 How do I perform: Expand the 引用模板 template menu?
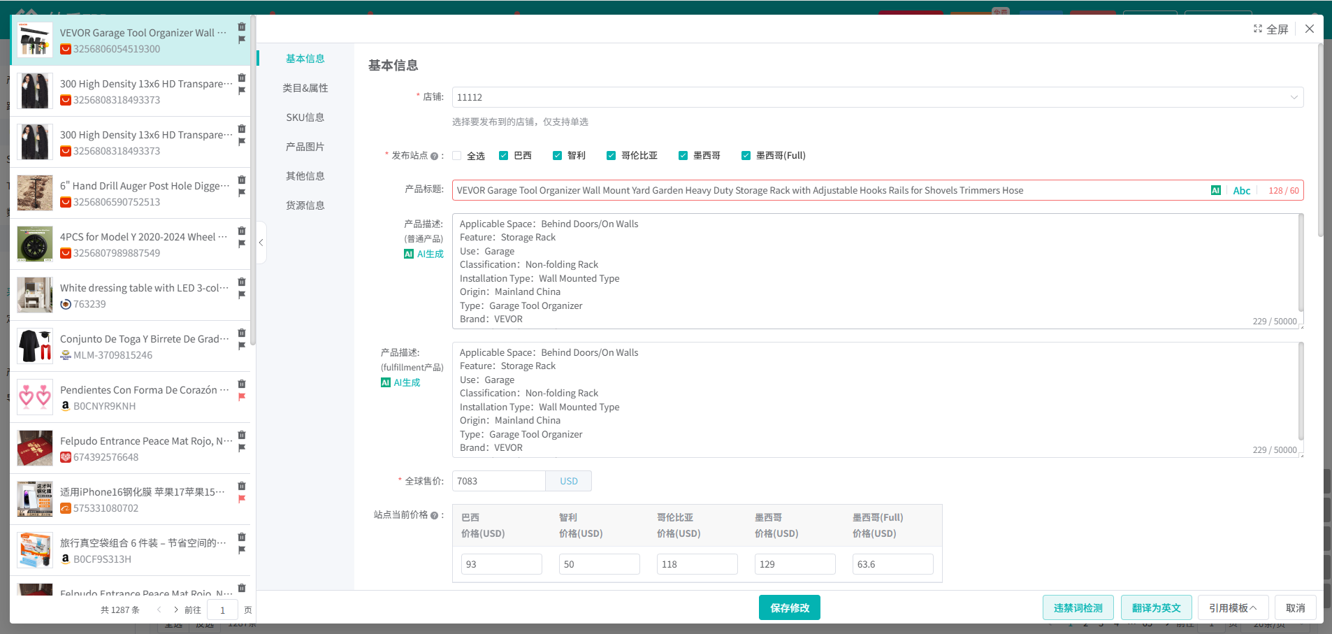tap(1232, 607)
